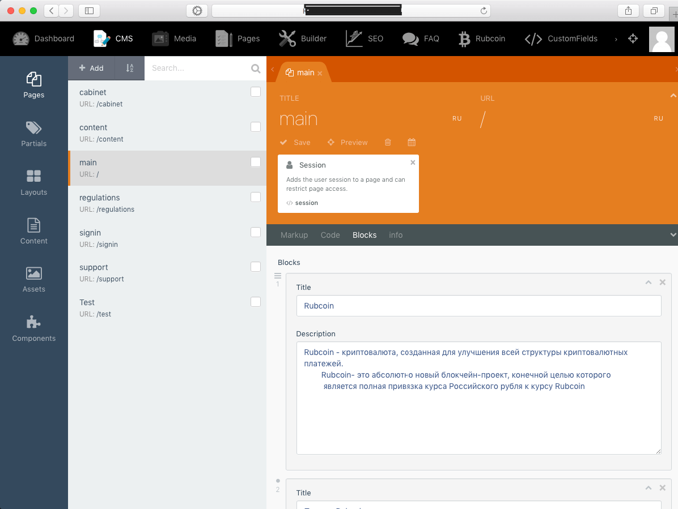The image size is (678, 509).
Task: Remove block 2 with its X icon
Action: tap(663, 488)
